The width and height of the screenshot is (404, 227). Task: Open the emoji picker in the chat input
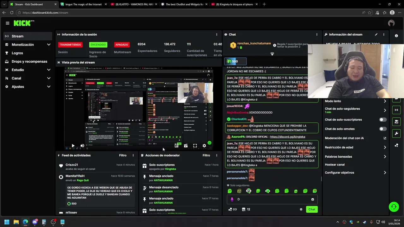(x=313, y=199)
